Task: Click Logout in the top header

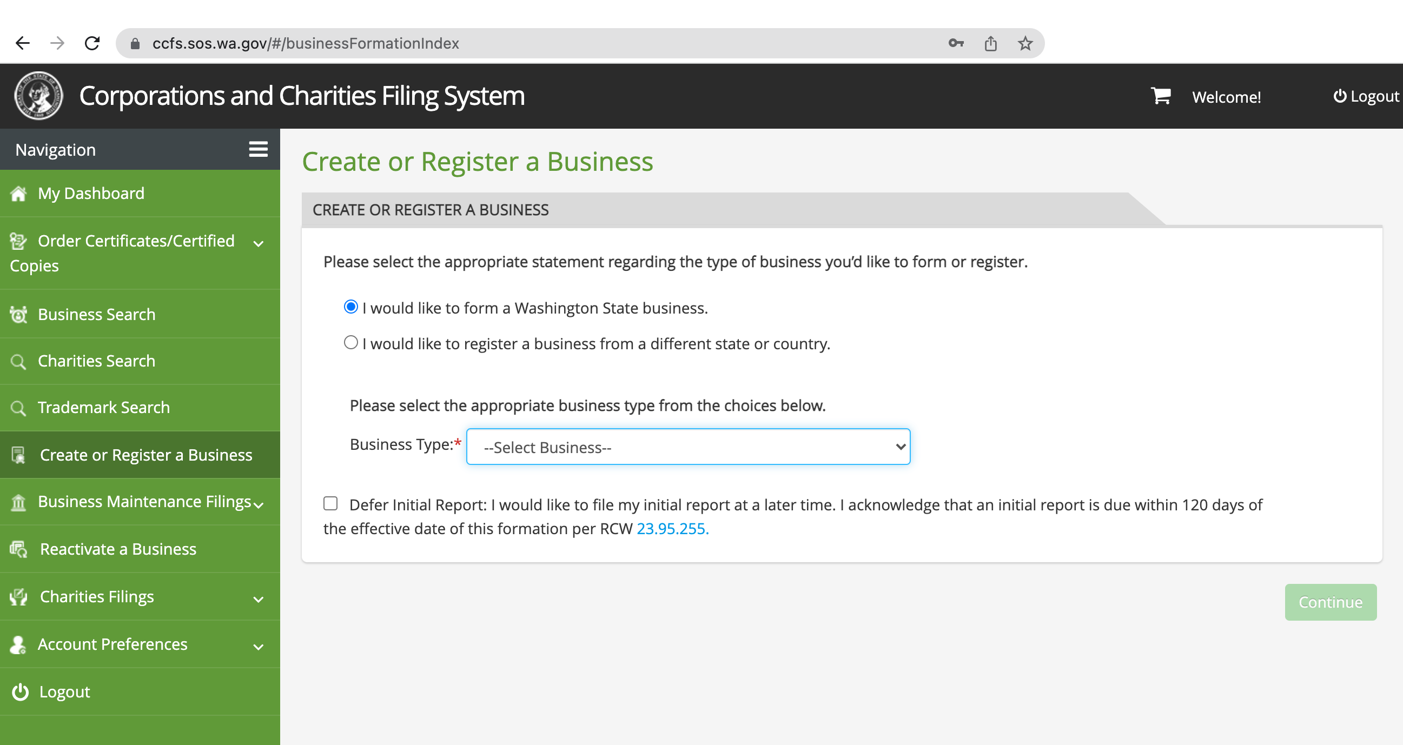Action: pos(1366,96)
